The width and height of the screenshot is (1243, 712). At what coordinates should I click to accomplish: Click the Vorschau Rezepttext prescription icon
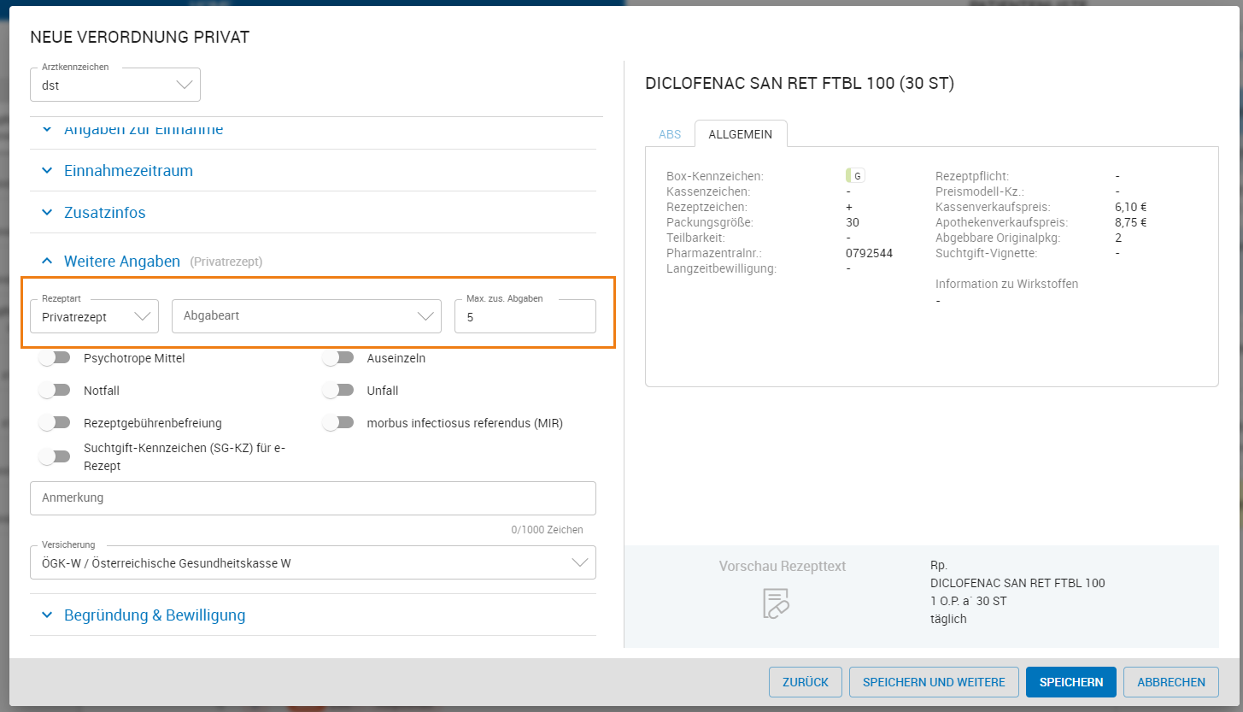click(x=776, y=603)
